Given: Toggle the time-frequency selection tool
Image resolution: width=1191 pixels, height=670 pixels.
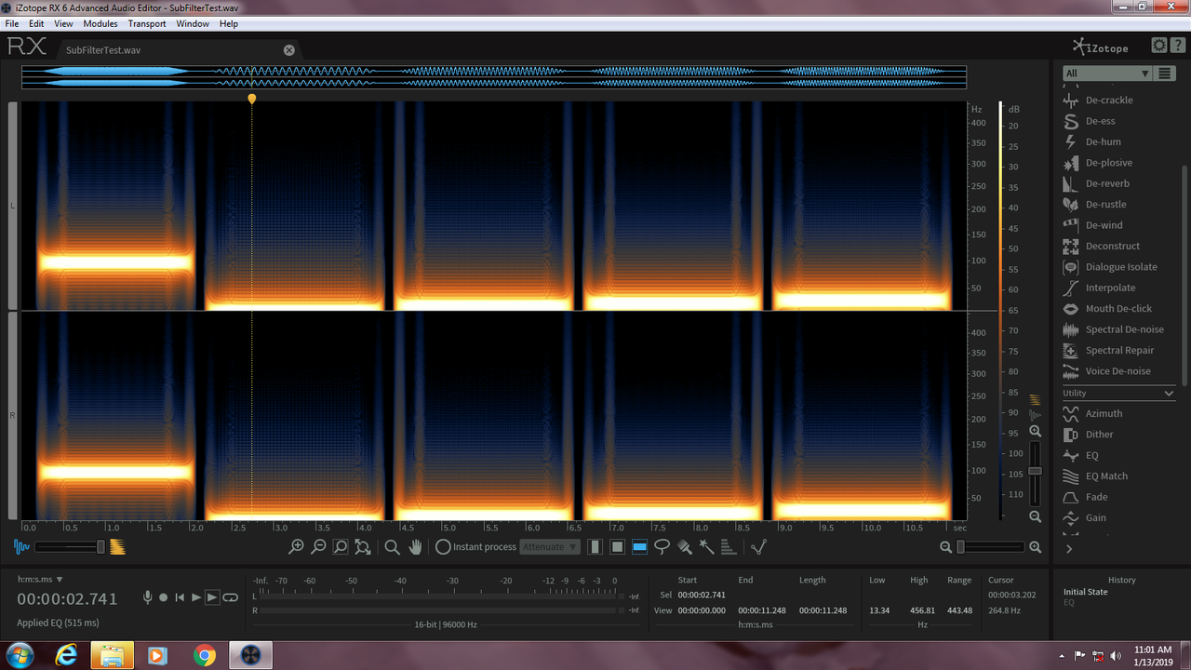Looking at the screenshot, I should click(x=617, y=547).
